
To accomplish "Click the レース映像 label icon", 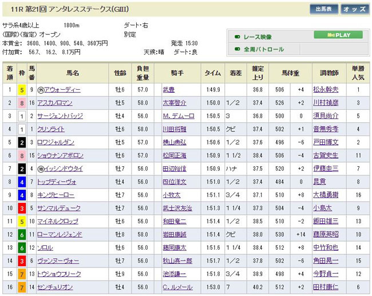I will point(237,35).
